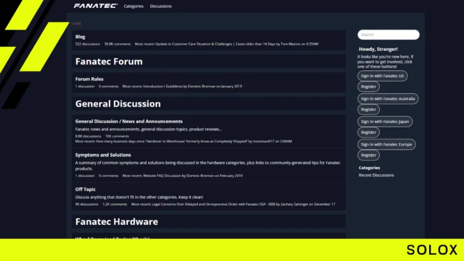Open the Forum Rules category
The height and width of the screenshot is (261, 464).
pos(89,79)
